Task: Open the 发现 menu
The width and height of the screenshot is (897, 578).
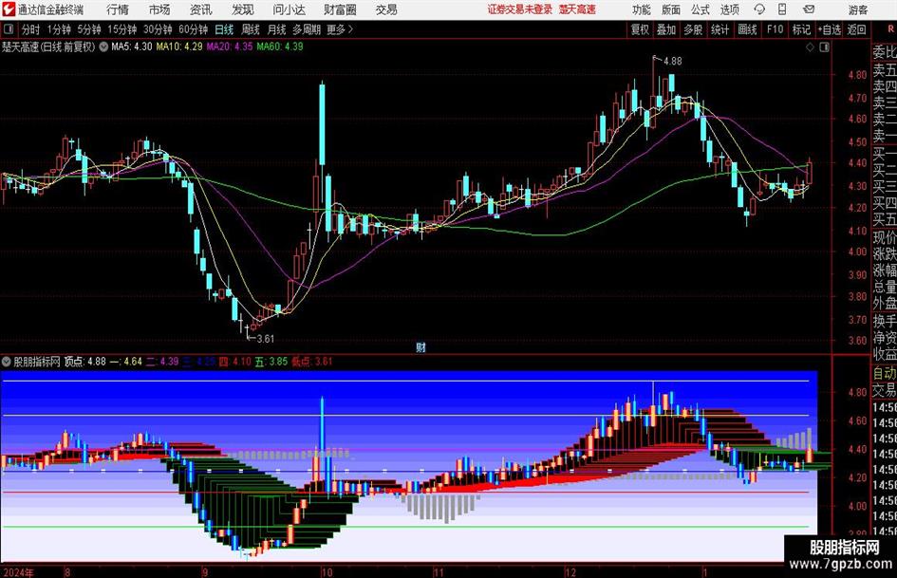Action: coord(243,9)
